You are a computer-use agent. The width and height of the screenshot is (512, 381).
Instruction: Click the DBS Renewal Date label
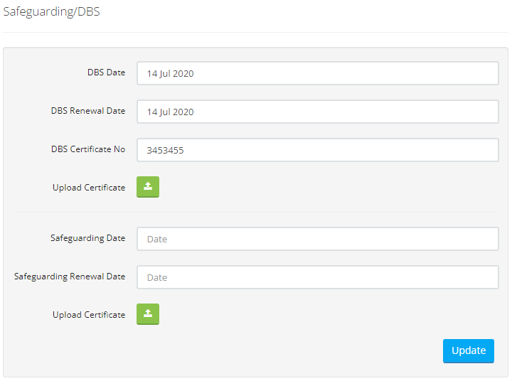click(x=88, y=111)
